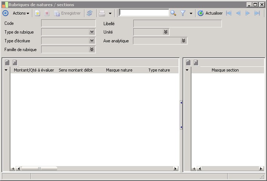Close the Rubriques de natures window
This screenshot has width=267, height=181.
click(x=262, y=5)
